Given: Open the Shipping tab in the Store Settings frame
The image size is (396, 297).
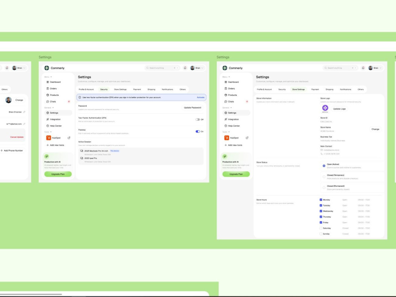Looking at the screenshot, I should [329, 89].
